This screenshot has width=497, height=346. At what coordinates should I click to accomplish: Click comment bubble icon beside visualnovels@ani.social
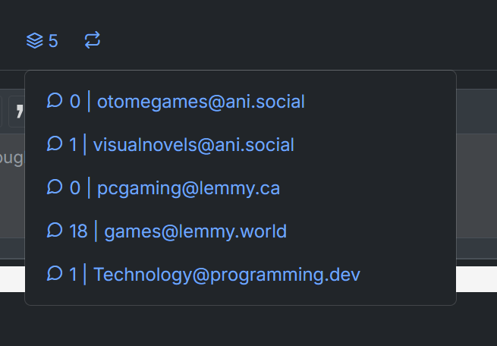55,143
